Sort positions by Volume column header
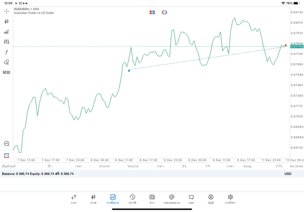304x212 pixels. tap(133, 166)
